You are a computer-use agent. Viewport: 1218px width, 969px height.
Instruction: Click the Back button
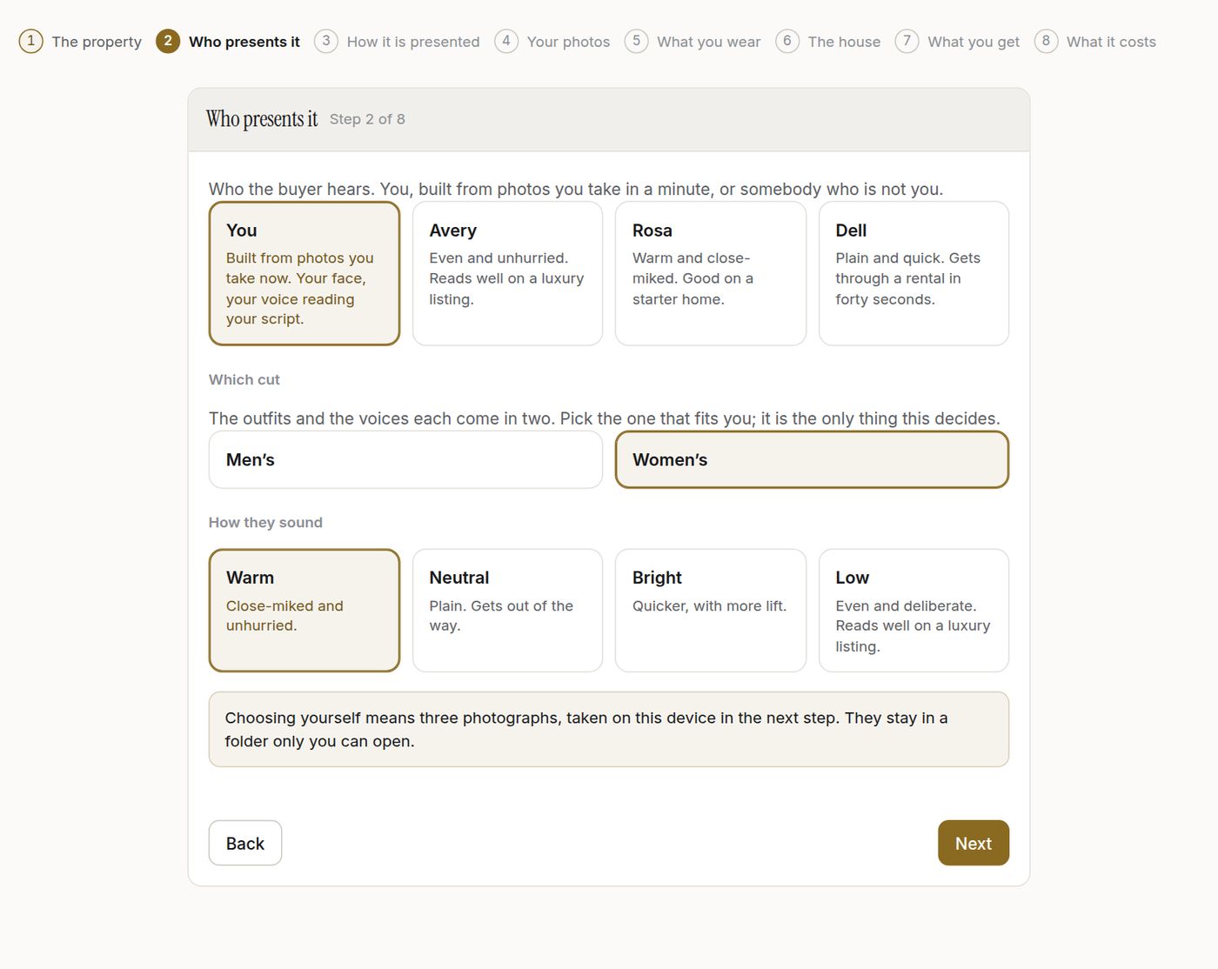click(x=245, y=843)
